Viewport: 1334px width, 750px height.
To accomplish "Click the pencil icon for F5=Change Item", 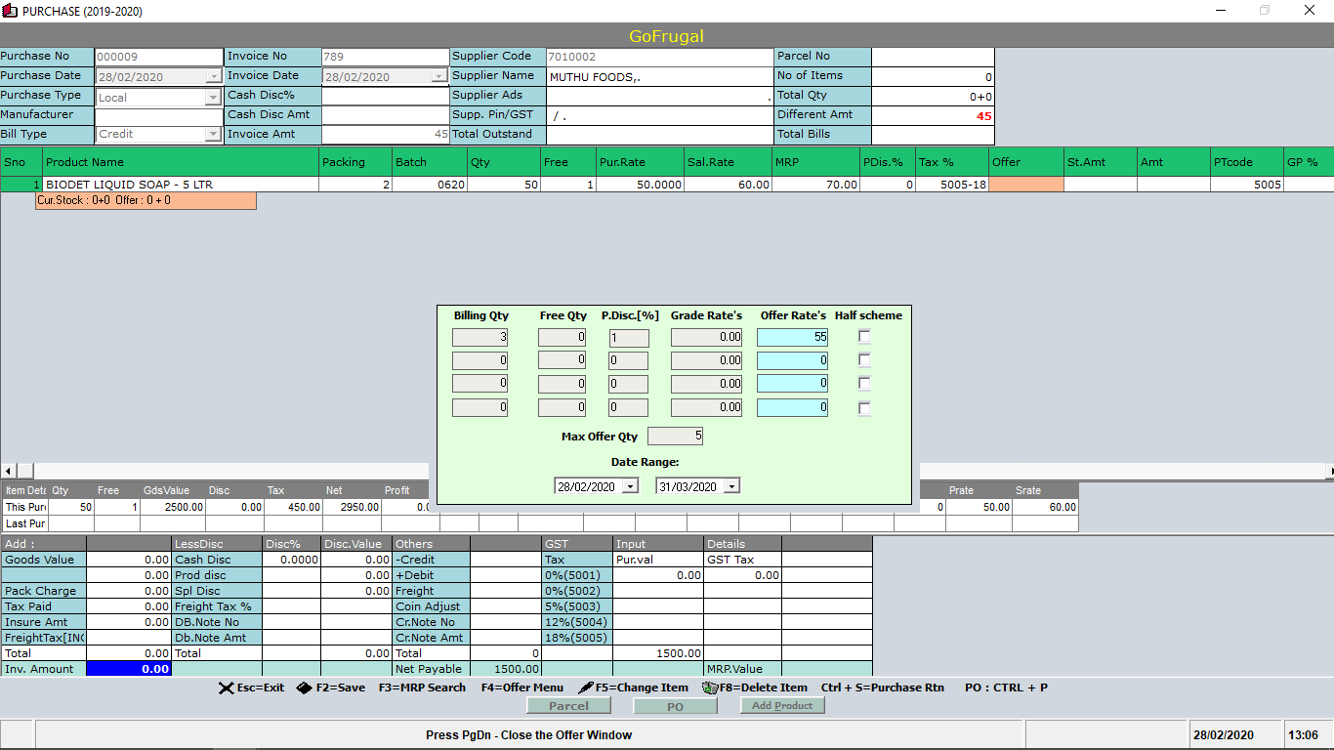I will click(x=586, y=687).
